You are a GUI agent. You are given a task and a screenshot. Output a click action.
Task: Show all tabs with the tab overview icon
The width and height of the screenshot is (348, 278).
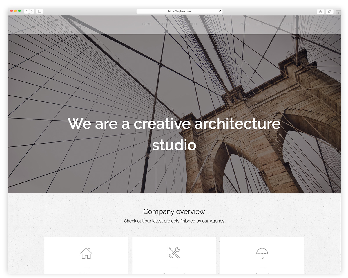[x=329, y=11]
